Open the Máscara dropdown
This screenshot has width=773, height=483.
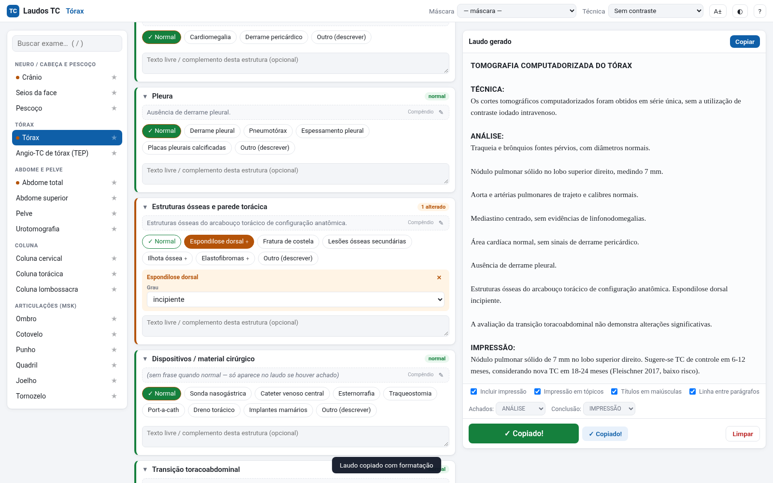516,11
